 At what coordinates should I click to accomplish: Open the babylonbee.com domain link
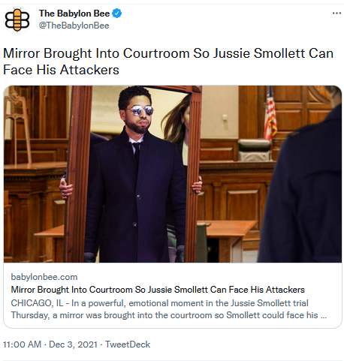click(44, 277)
